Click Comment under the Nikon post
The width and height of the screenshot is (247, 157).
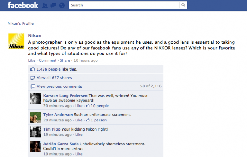tap(47, 60)
